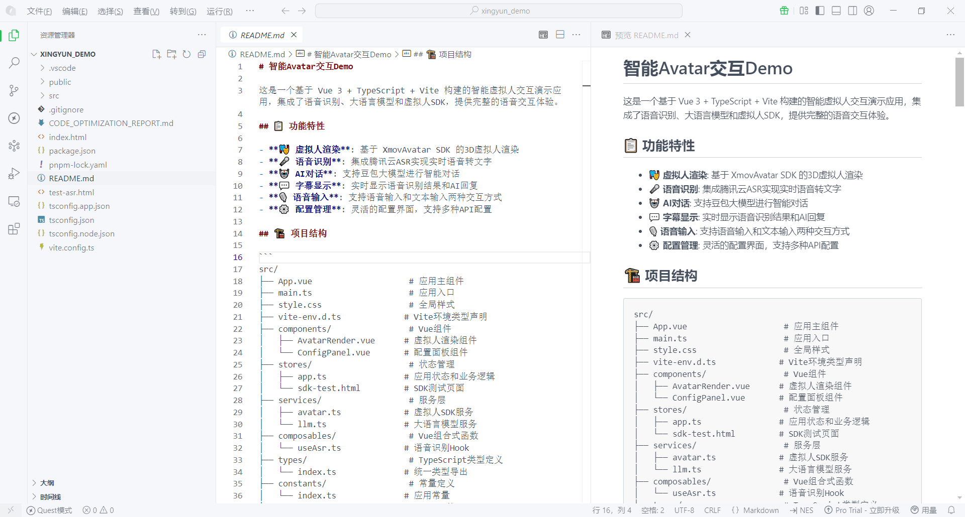
Task: Open the Run and Debug view
Action: [14, 174]
